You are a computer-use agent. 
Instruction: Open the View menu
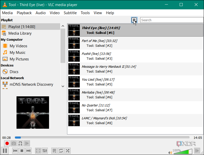pyautogui.click(x=98, y=13)
